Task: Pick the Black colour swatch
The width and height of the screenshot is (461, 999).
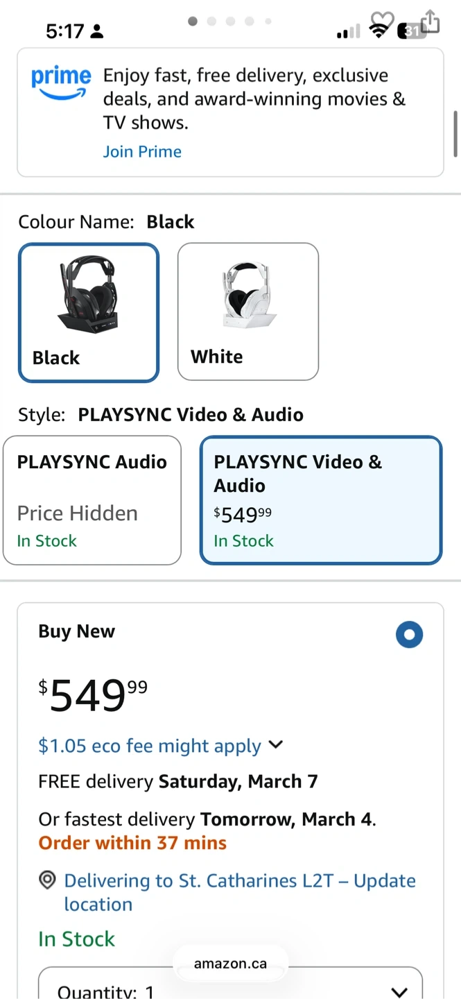Action: click(x=89, y=312)
